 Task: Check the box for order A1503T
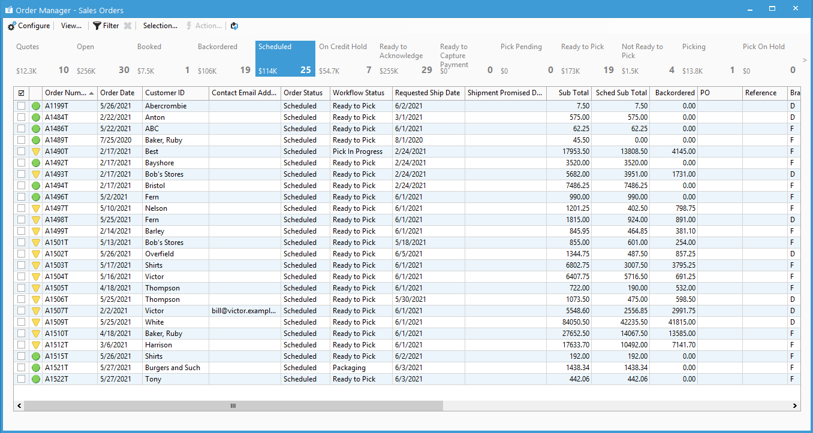22,265
